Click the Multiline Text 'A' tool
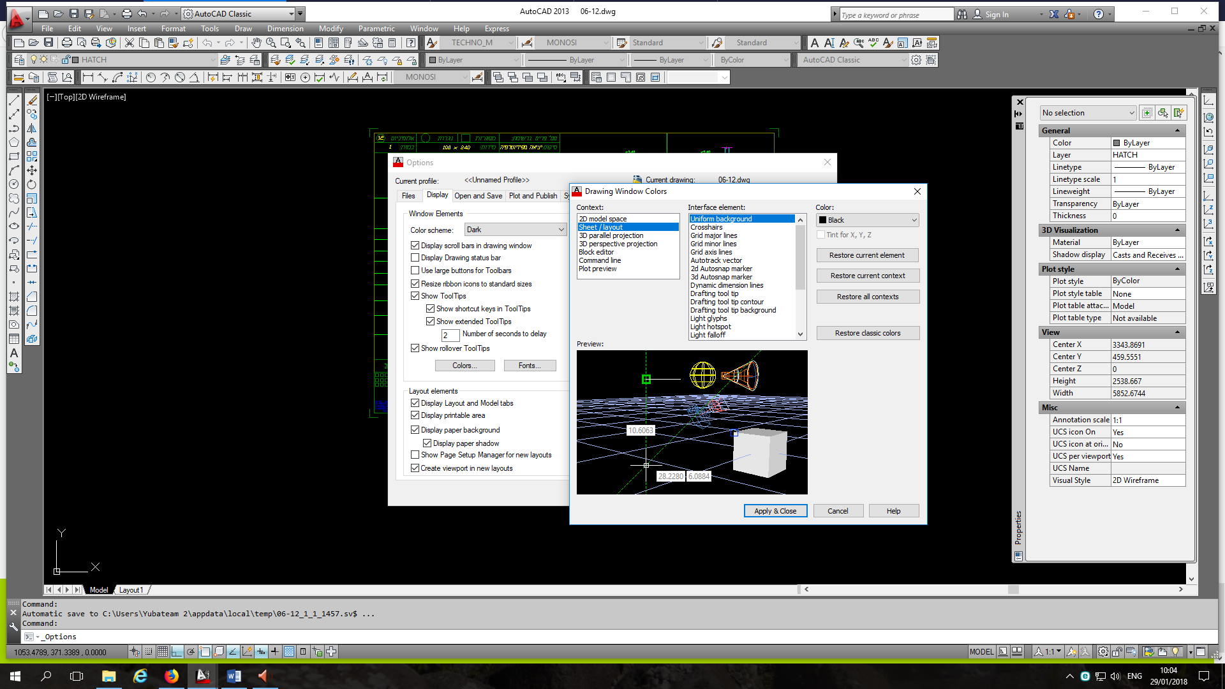This screenshot has height=689, width=1225. (13, 353)
